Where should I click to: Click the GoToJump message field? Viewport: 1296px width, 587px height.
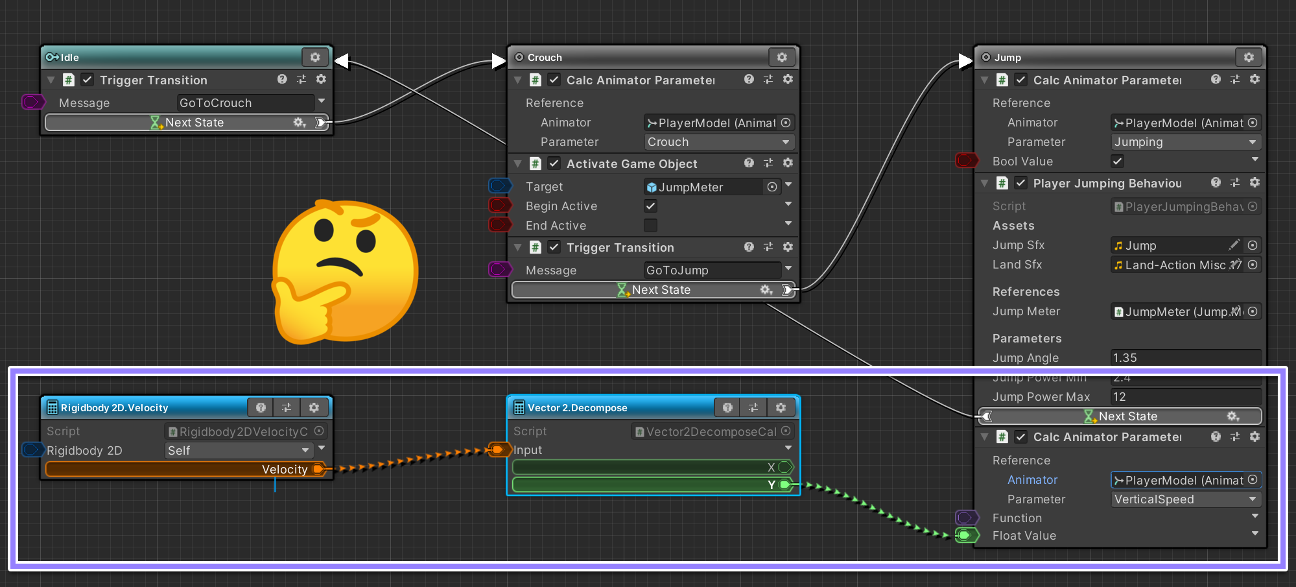[x=712, y=270]
